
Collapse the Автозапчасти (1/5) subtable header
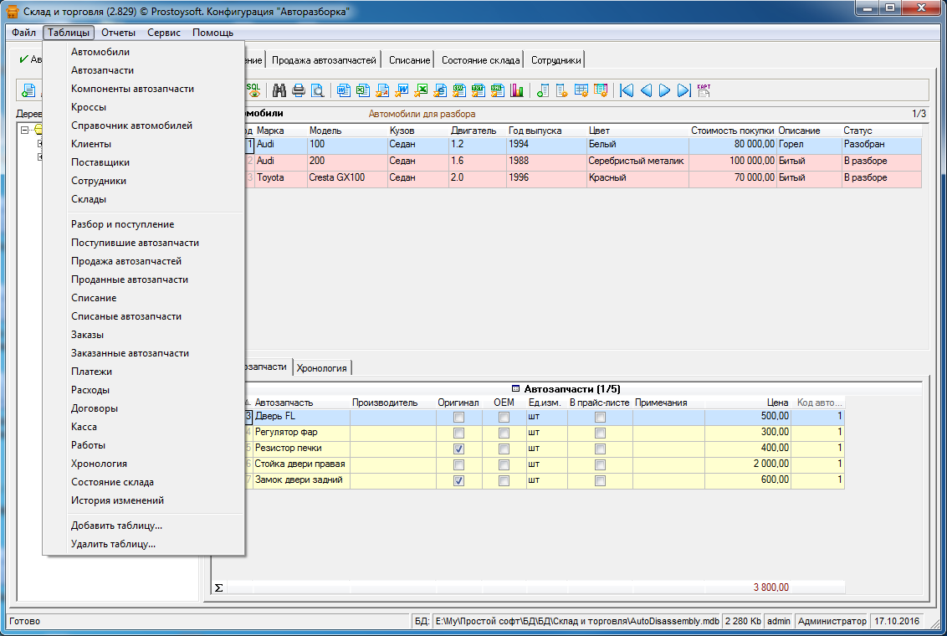pos(514,389)
